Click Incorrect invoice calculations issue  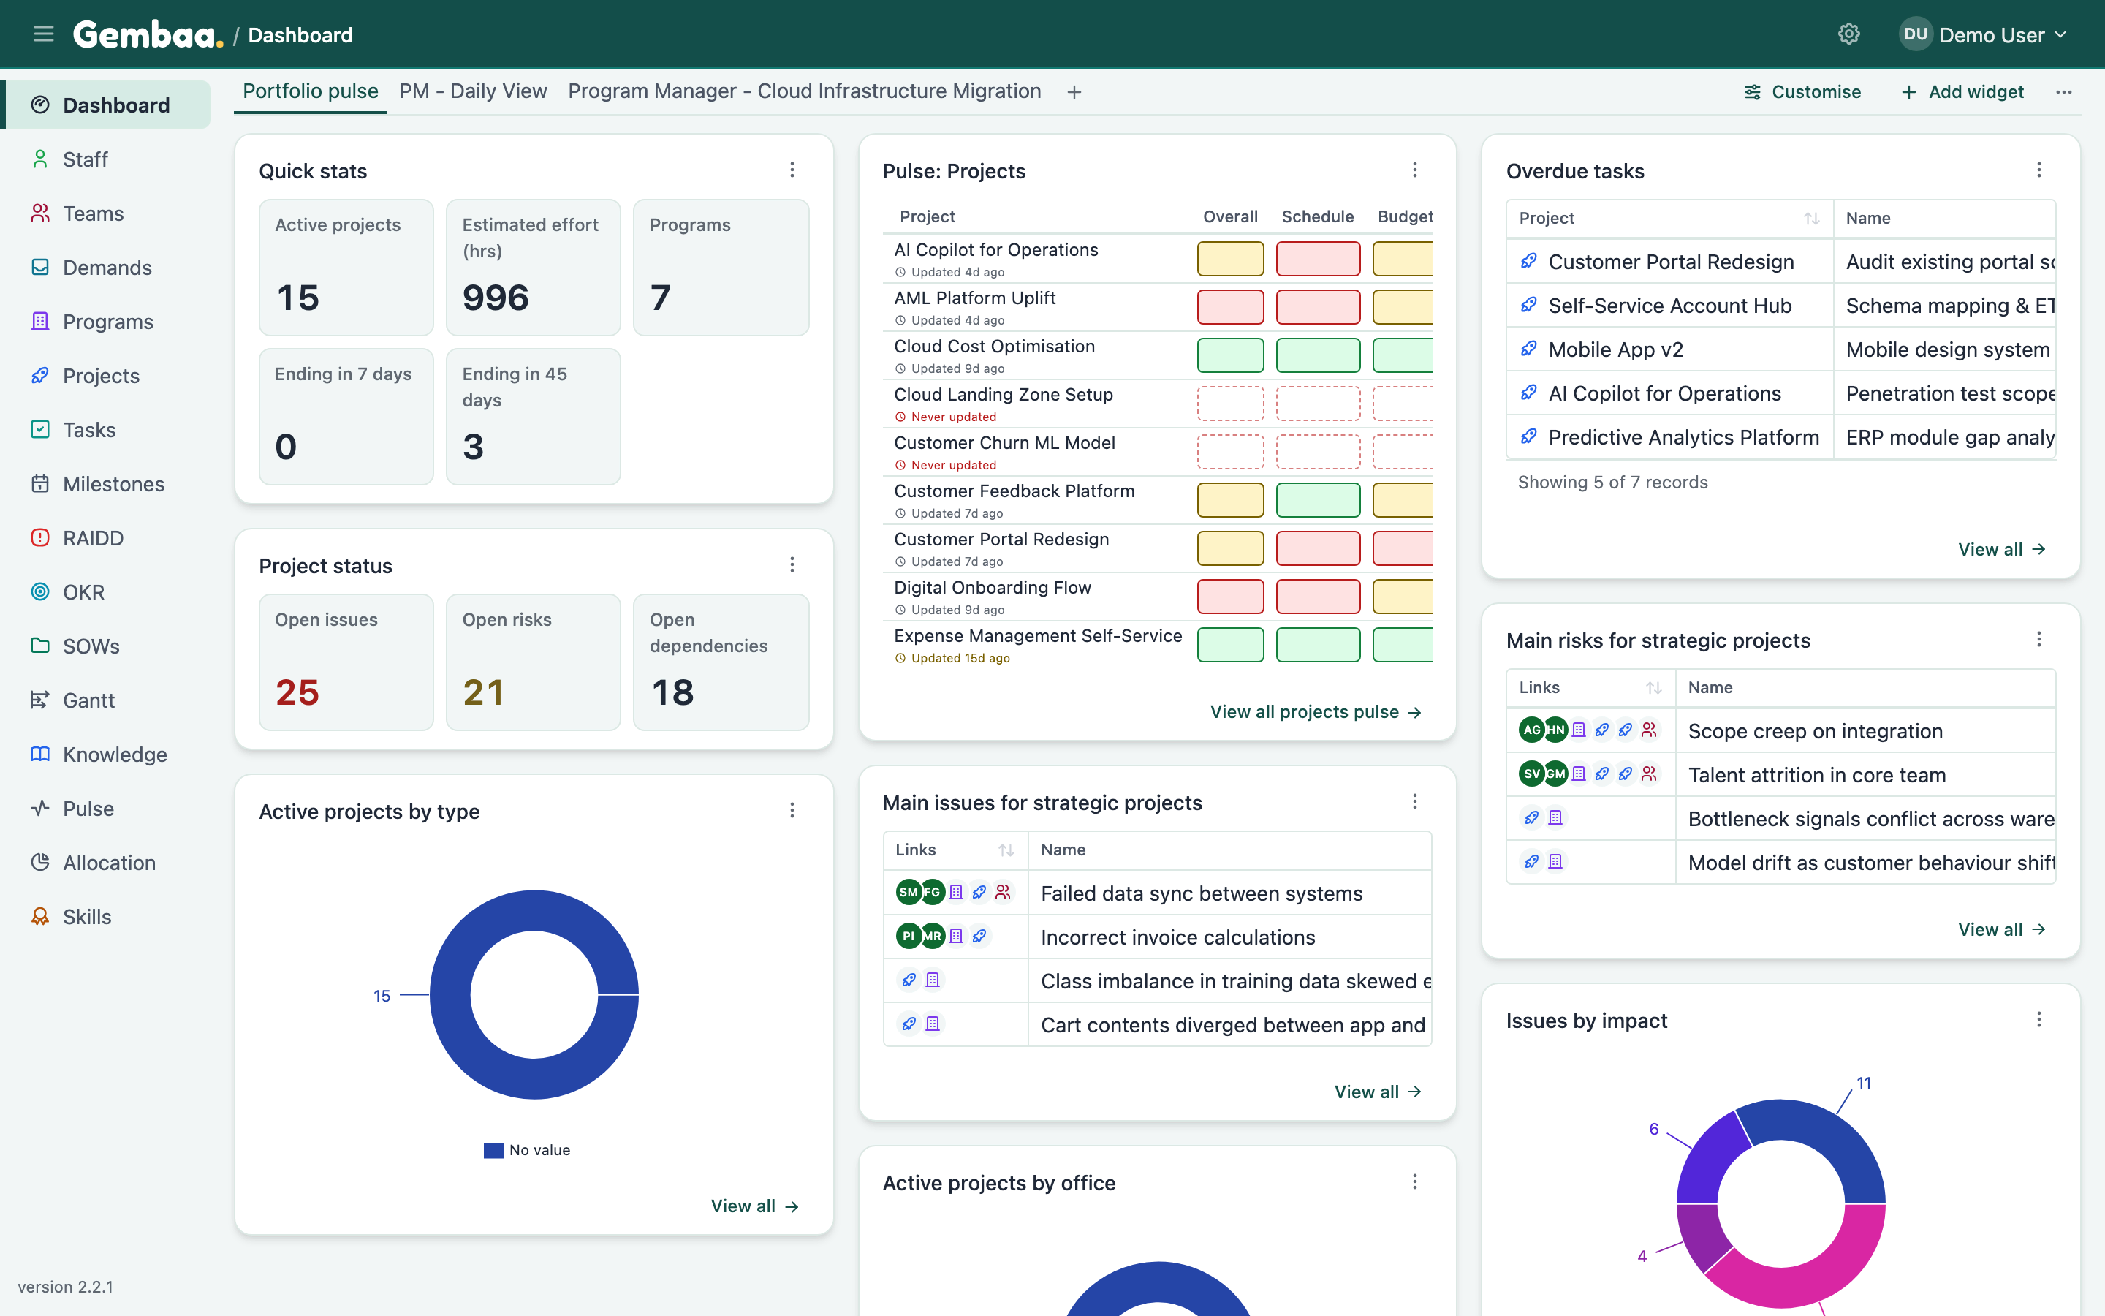click(1177, 937)
